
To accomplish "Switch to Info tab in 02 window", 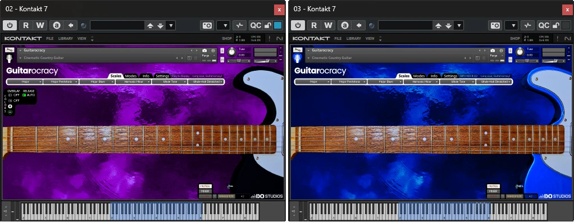I will point(146,76).
